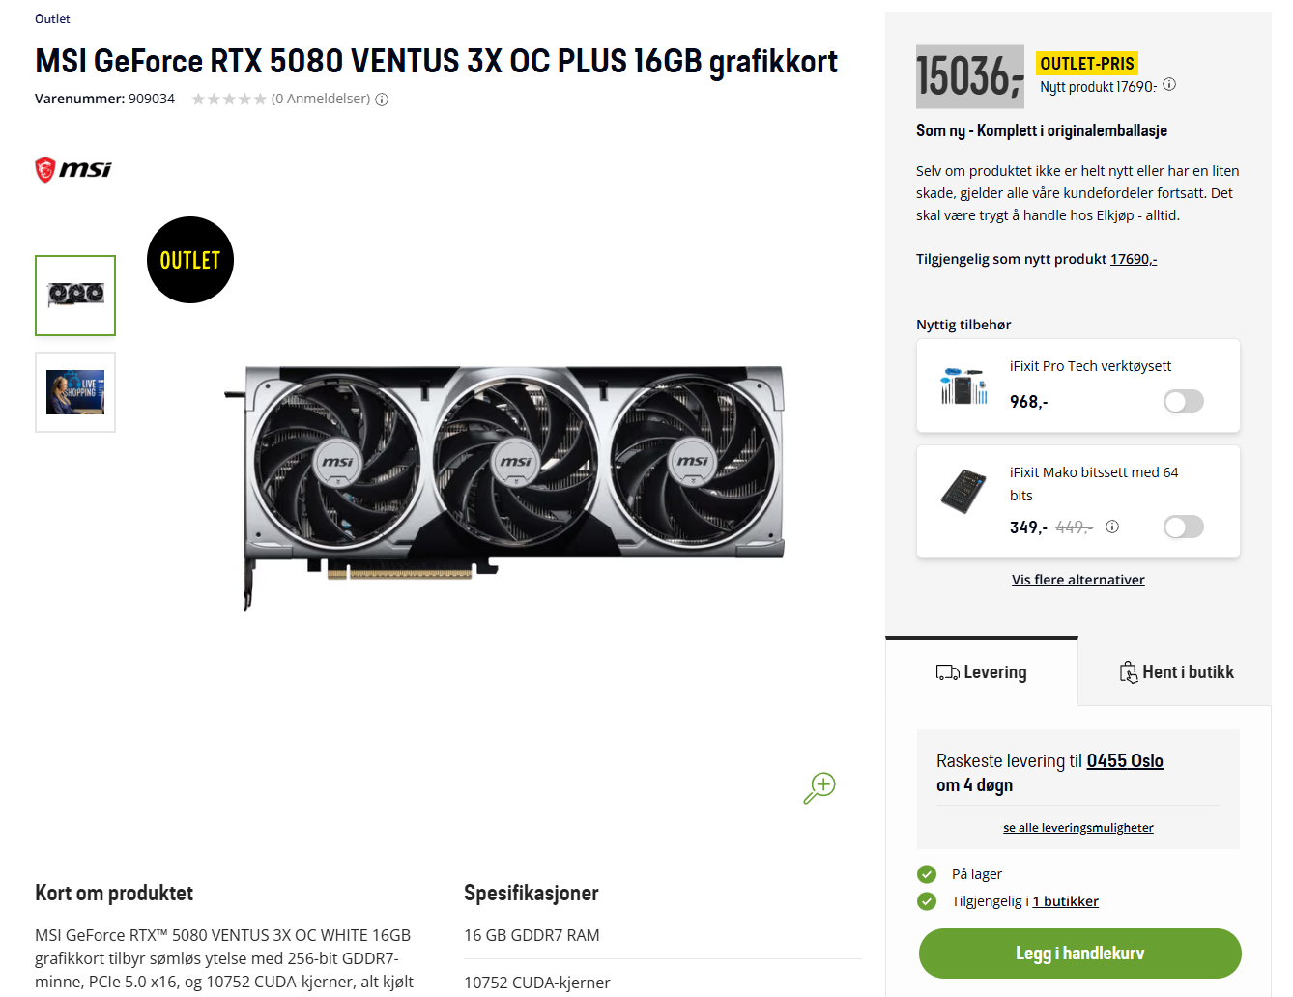Click the info icon beside Nytt produkt 17690
This screenshot has height=997, width=1293.
click(1169, 84)
